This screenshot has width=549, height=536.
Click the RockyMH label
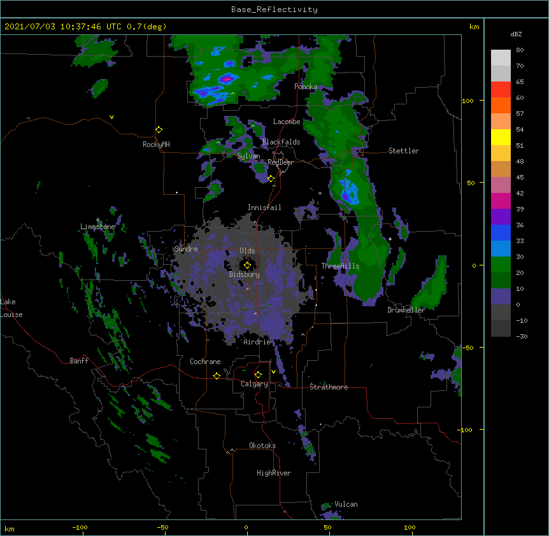(x=156, y=145)
